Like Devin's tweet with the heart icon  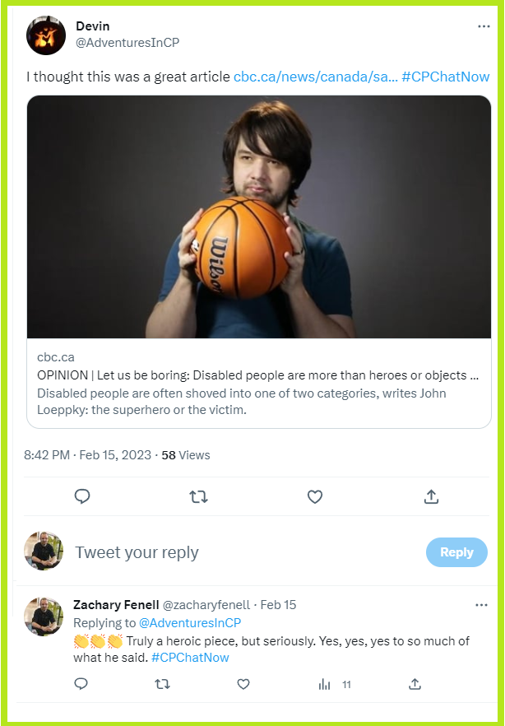315,497
